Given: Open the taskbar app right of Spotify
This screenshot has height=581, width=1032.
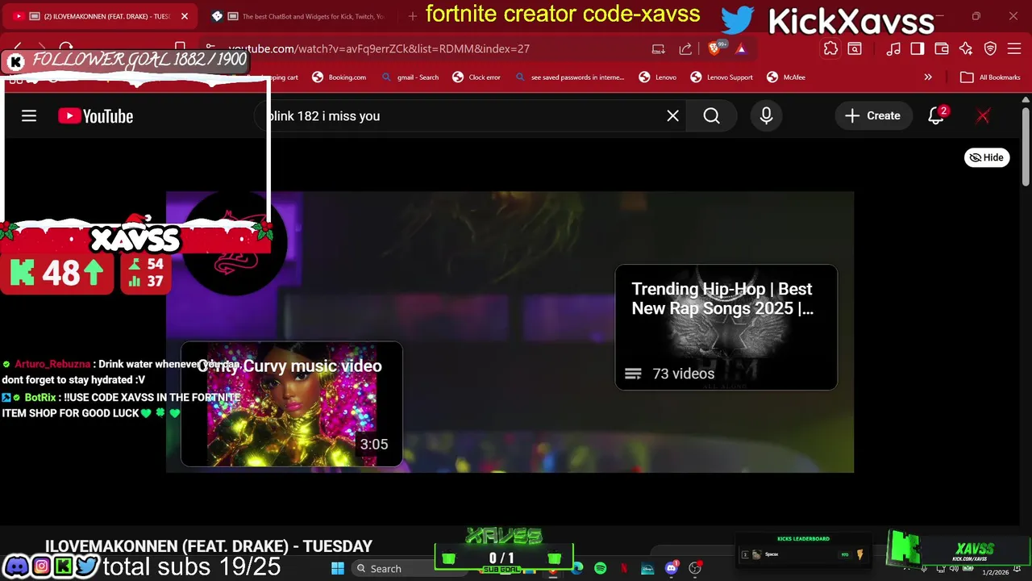Looking at the screenshot, I should point(624,568).
